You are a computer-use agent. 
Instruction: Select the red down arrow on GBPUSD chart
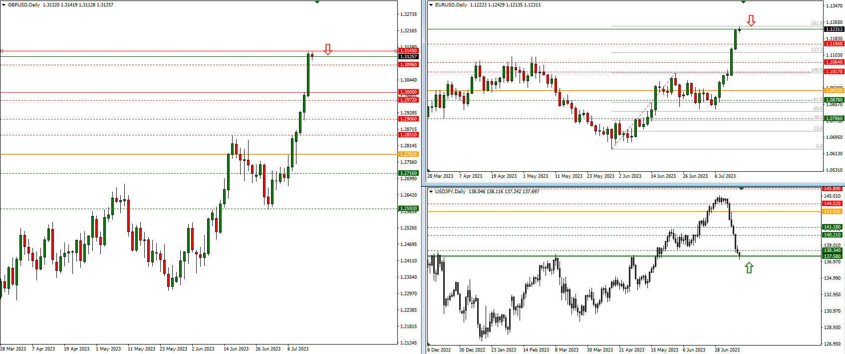[x=328, y=49]
